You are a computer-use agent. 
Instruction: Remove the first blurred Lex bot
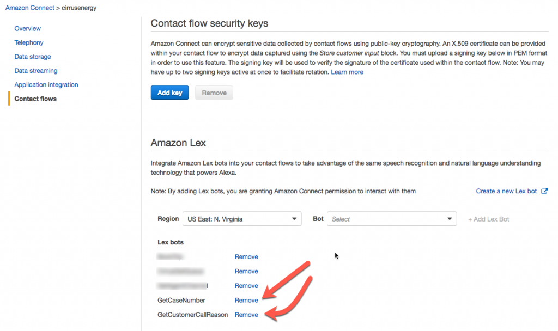click(246, 257)
